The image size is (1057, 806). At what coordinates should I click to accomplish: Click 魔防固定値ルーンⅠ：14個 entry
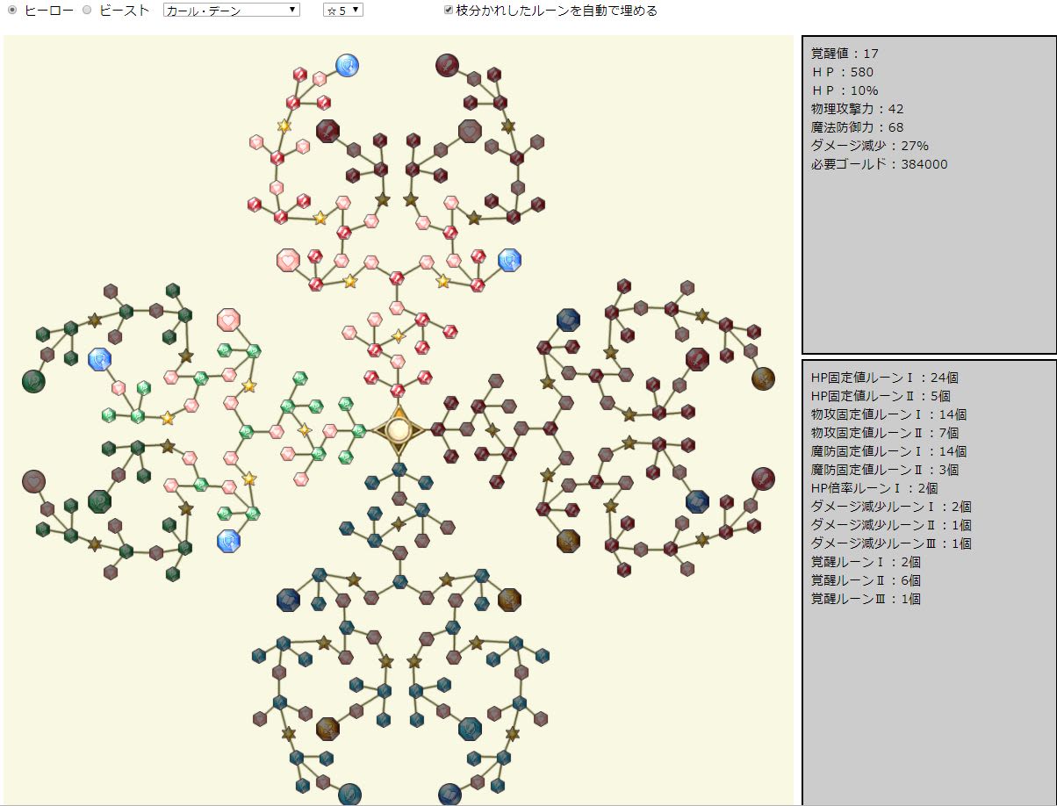click(888, 451)
